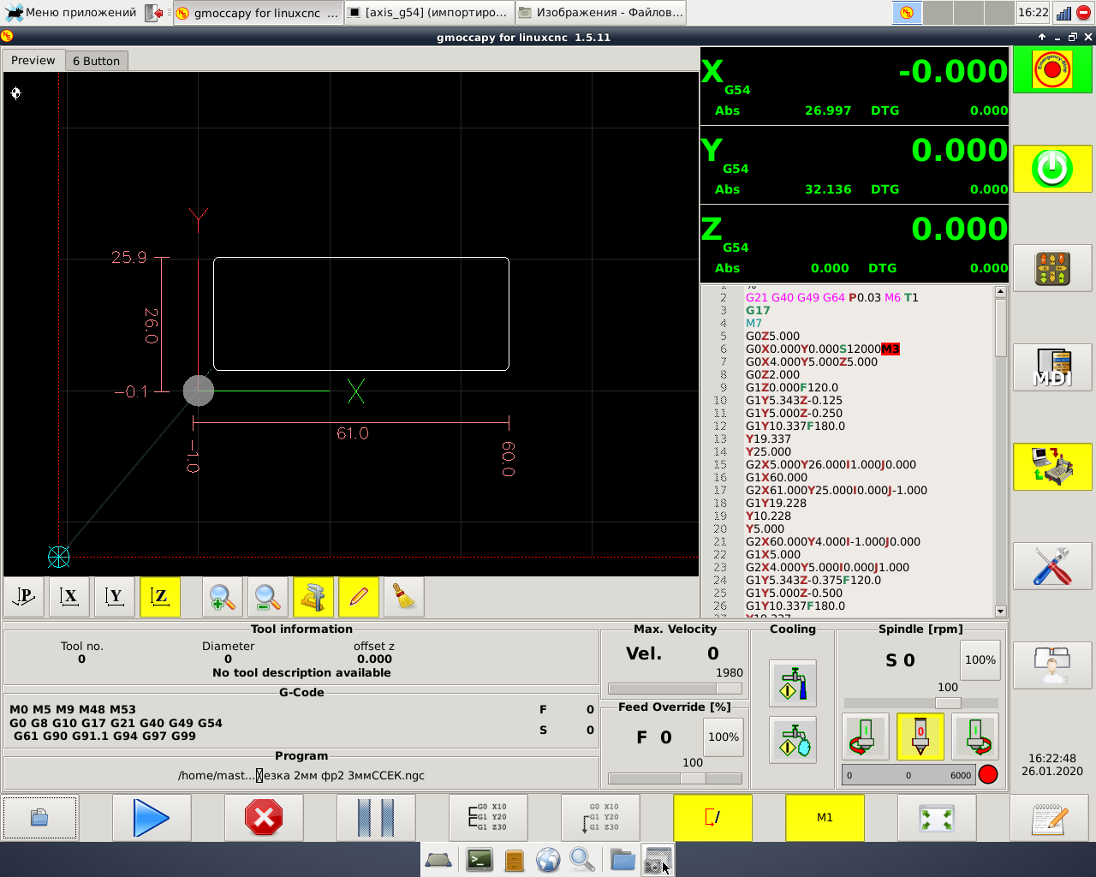Turn on flood coolant
Image resolution: width=1096 pixels, height=877 pixels.
coord(792,683)
